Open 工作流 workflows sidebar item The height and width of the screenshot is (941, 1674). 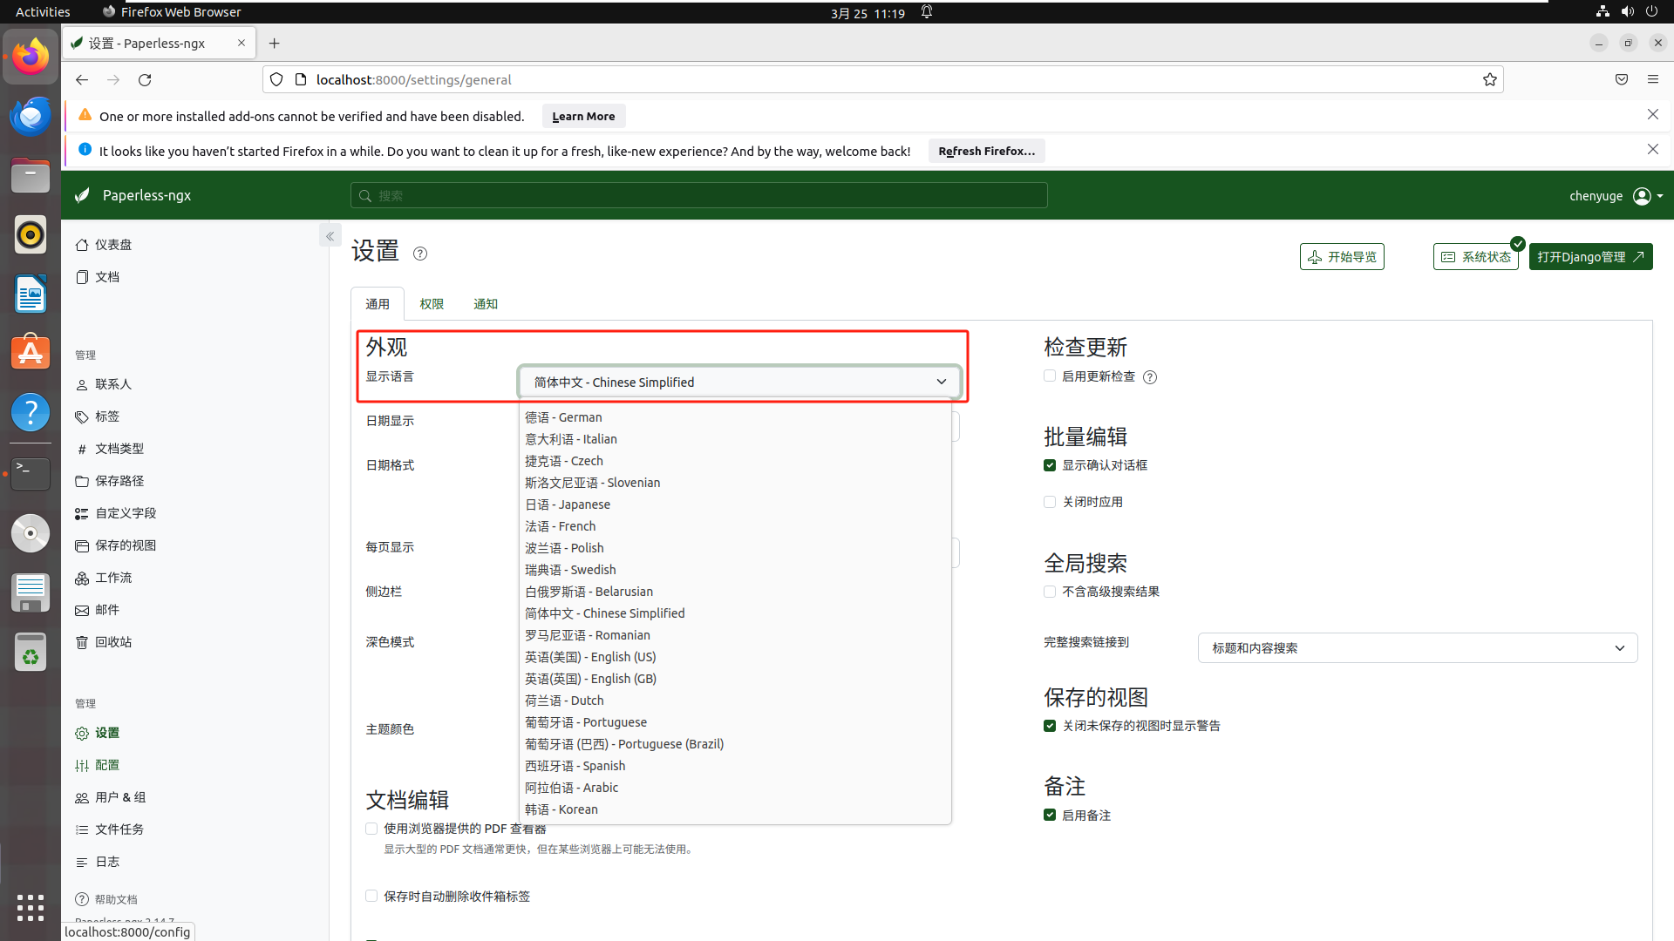pos(112,578)
